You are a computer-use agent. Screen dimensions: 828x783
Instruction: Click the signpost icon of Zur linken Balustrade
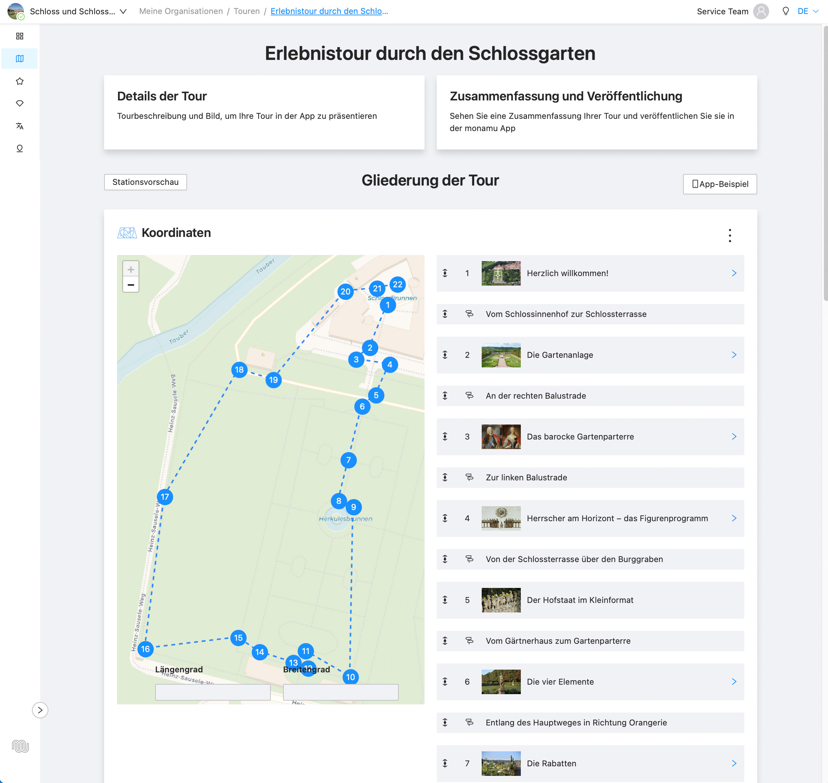coord(469,477)
